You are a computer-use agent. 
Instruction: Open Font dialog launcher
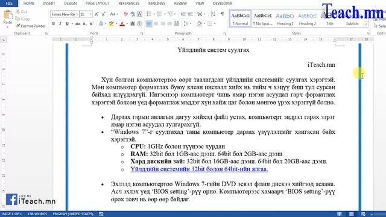[142, 33]
